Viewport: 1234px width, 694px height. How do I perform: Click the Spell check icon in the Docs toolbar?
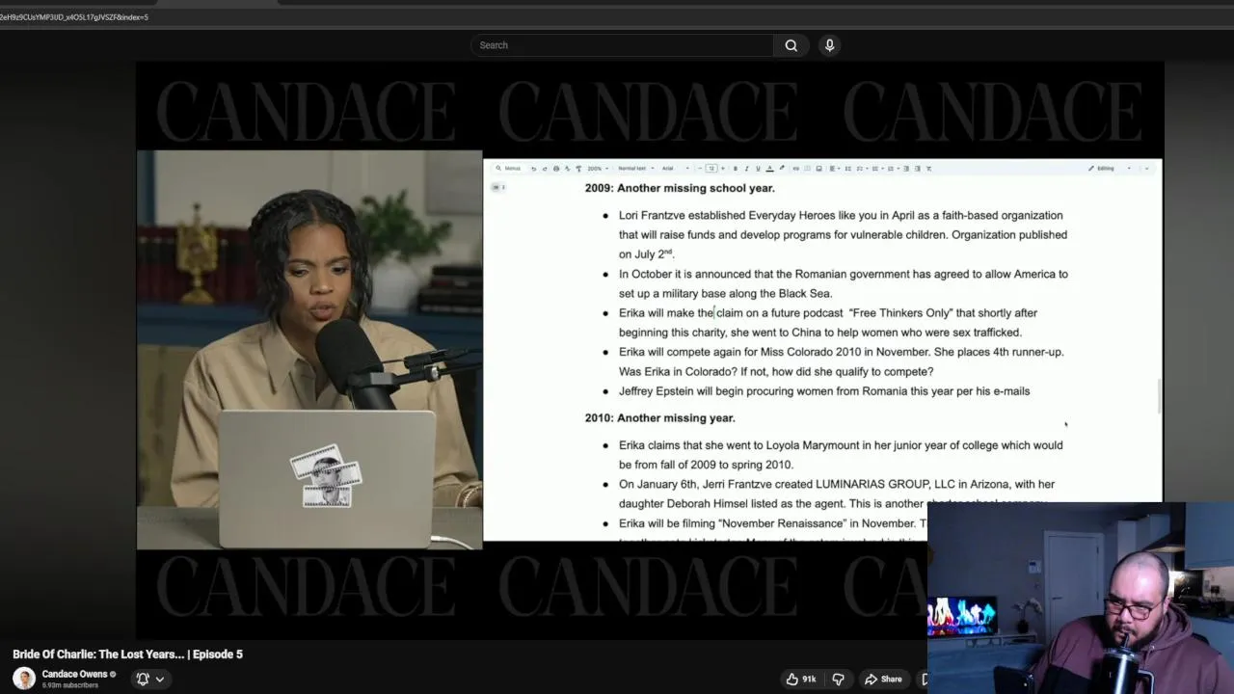567,168
